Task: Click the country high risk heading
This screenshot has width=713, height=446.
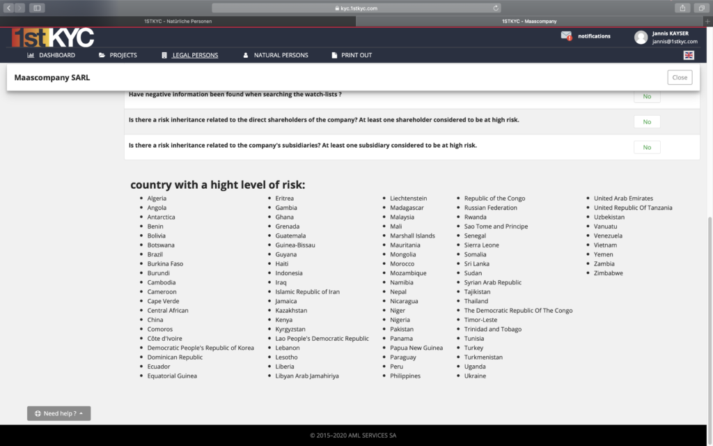Action: click(x=218, y=184)
